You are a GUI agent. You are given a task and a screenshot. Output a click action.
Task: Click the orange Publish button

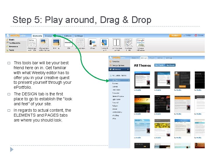(175, 36)
